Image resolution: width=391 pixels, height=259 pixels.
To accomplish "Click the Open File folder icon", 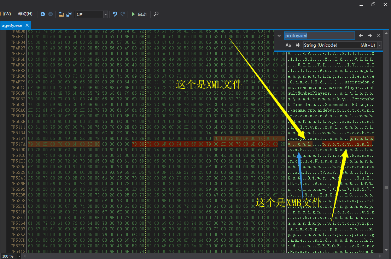I will pos(61,14).
